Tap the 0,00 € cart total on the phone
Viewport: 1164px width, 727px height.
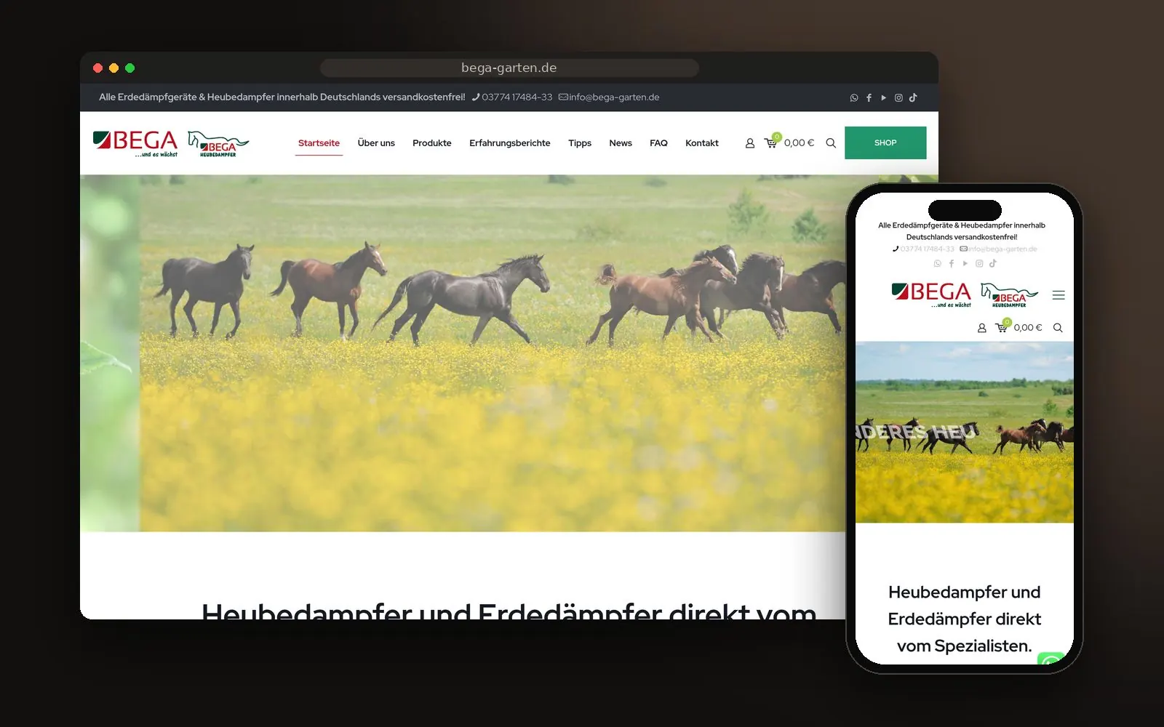pyautogui.click(x=1028, y=328)
